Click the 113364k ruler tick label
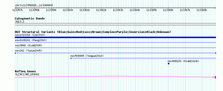Screen dimensions: 223x91 135,10
